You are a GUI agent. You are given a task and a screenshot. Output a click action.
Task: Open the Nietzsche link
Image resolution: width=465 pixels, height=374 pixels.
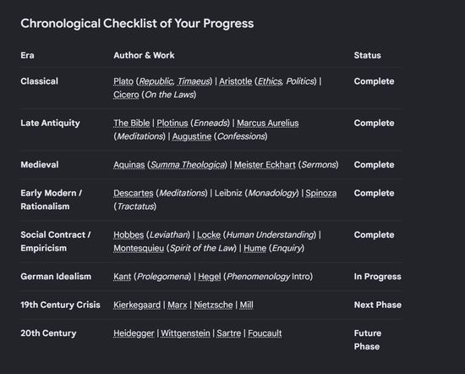click(x=213, y=305)
